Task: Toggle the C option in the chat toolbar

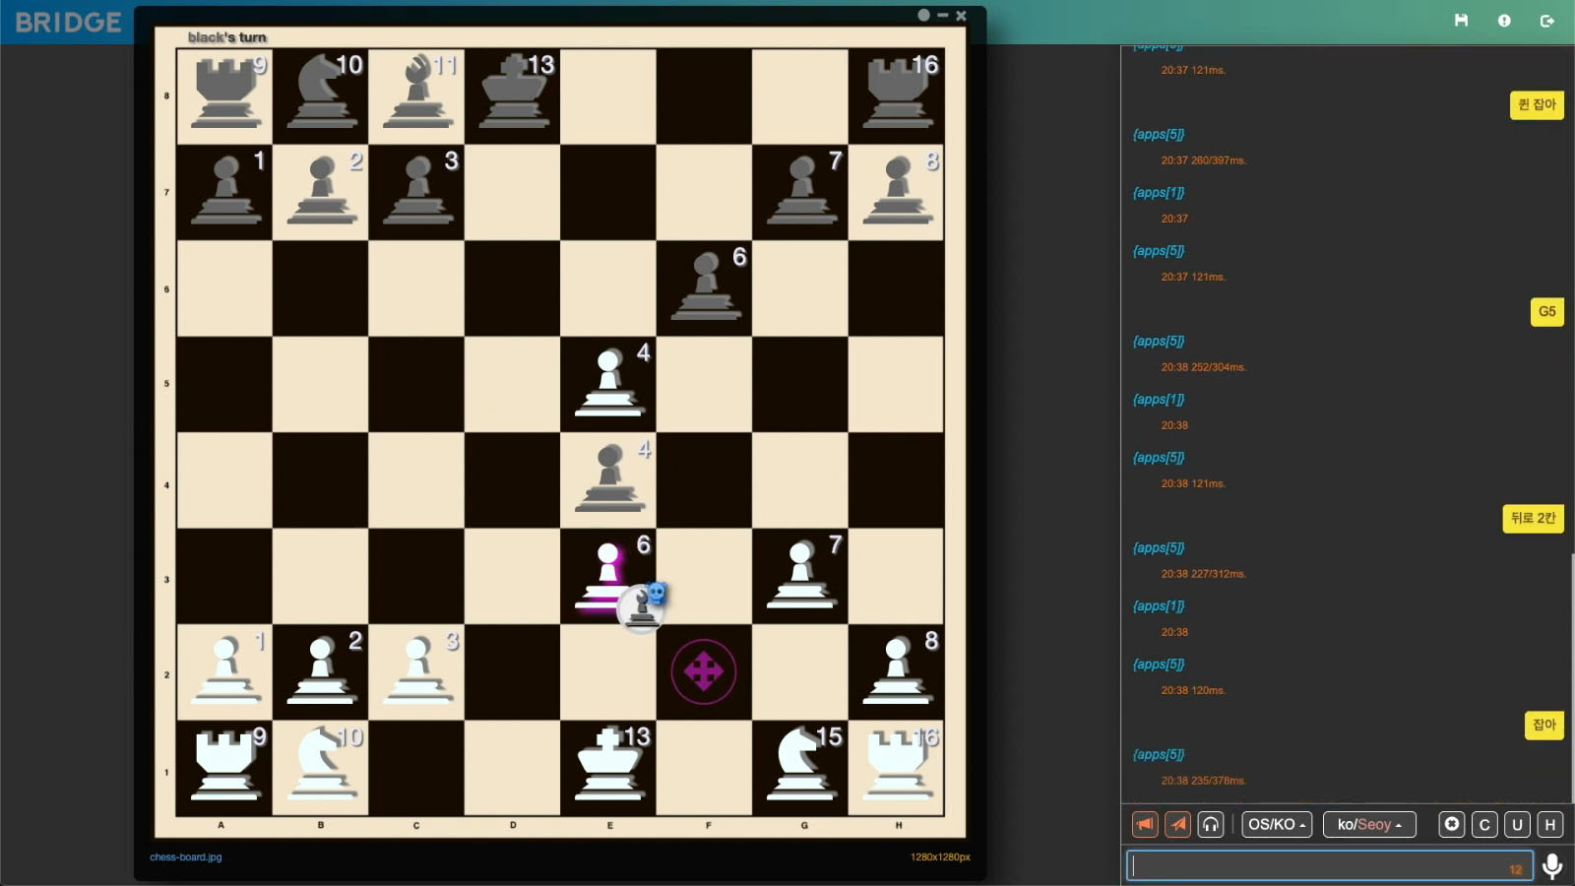Action: pos(1484,824)
